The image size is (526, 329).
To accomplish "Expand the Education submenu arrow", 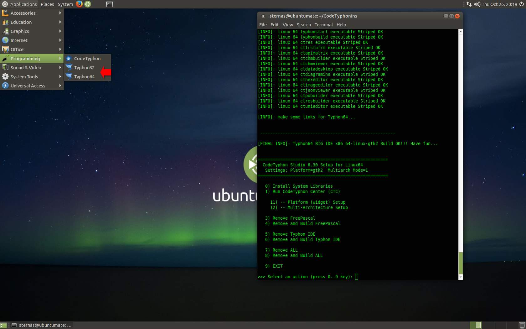I will tap(60, 22).
